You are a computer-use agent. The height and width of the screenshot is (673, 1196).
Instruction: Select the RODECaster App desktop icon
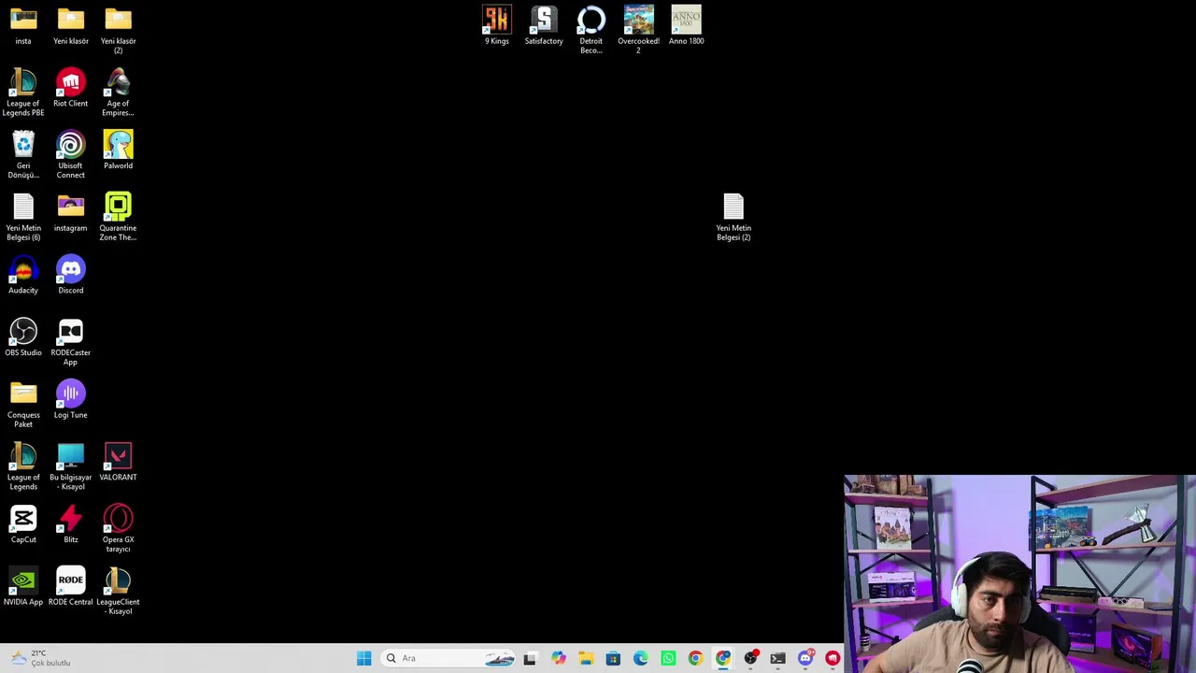point(71,342)
